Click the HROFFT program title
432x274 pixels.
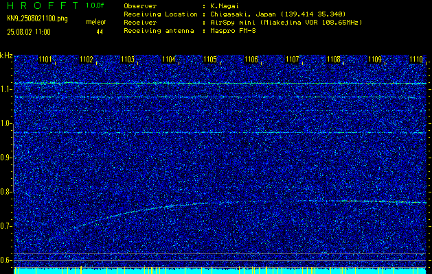pos(43,5)
